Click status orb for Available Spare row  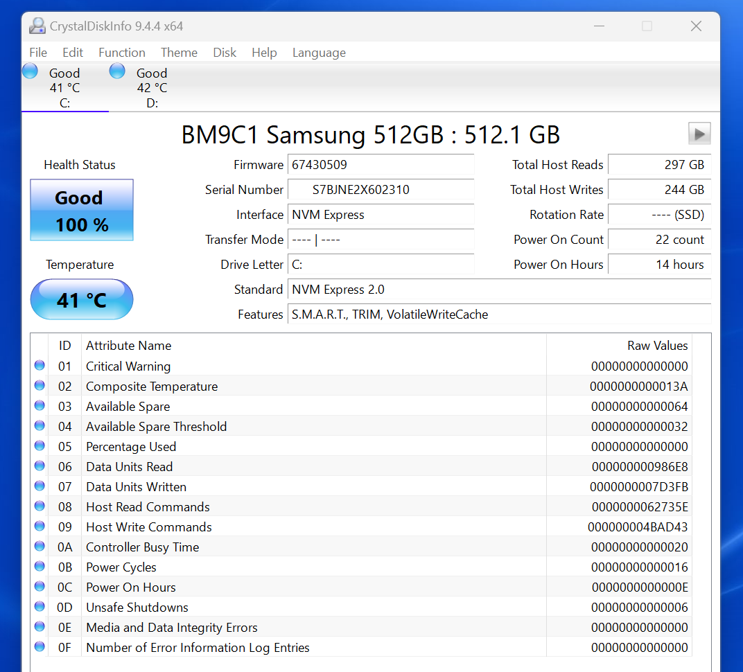tap(40, 405)
